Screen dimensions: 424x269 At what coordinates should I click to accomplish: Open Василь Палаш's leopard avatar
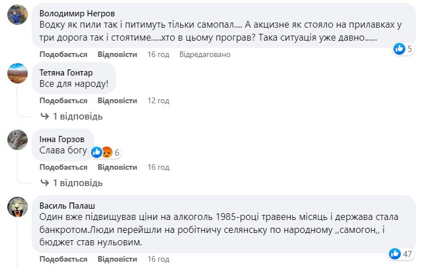click(18, 207)
